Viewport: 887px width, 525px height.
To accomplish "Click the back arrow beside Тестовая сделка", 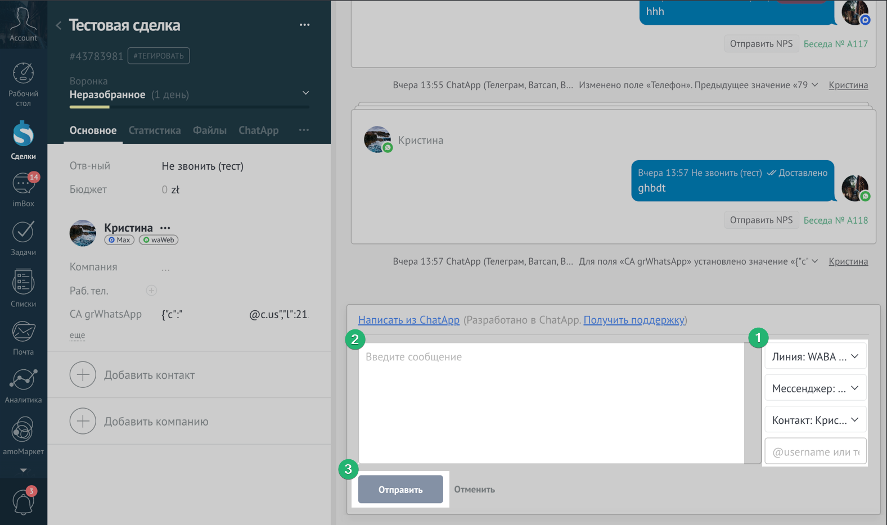I will pyautogui.click(x=58, y=25).
